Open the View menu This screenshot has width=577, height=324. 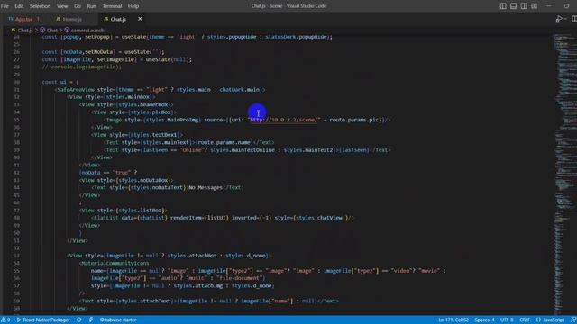tap(62, 6)
